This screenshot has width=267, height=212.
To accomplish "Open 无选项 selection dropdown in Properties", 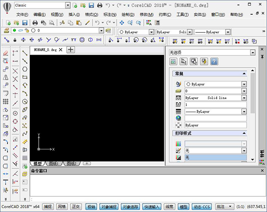I will (x=253, y=52).
